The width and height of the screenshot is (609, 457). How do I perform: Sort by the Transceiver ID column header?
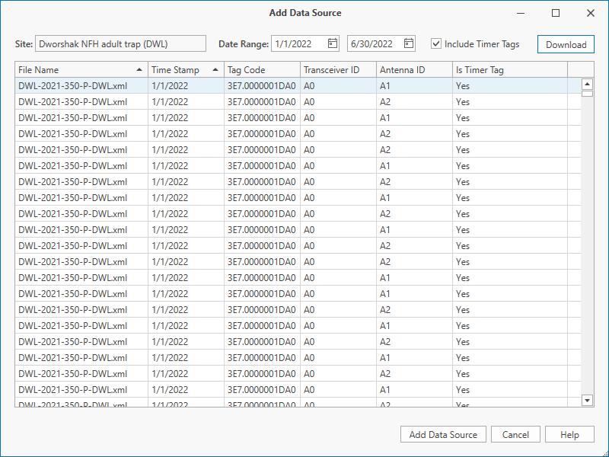(338, 69)
